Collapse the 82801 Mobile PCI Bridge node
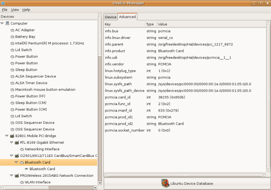271x190 pixels. (6, 136)
